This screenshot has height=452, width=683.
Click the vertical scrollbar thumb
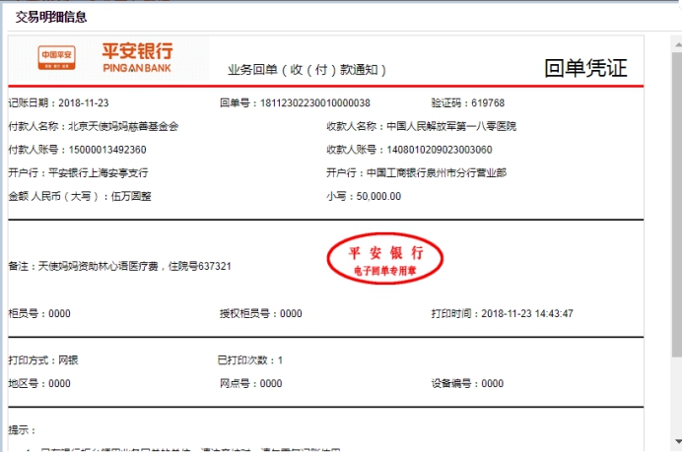coord(677,203)
